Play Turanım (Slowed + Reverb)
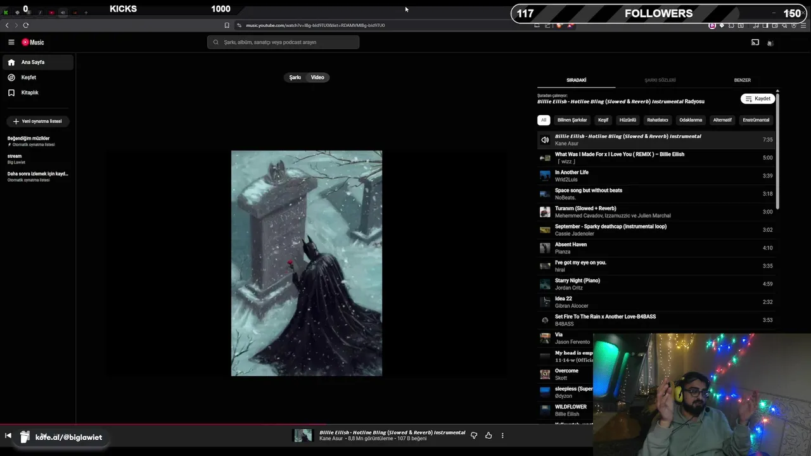Image resolution: width=811 pixels, height=456 pixels. [x=656, y=212]
